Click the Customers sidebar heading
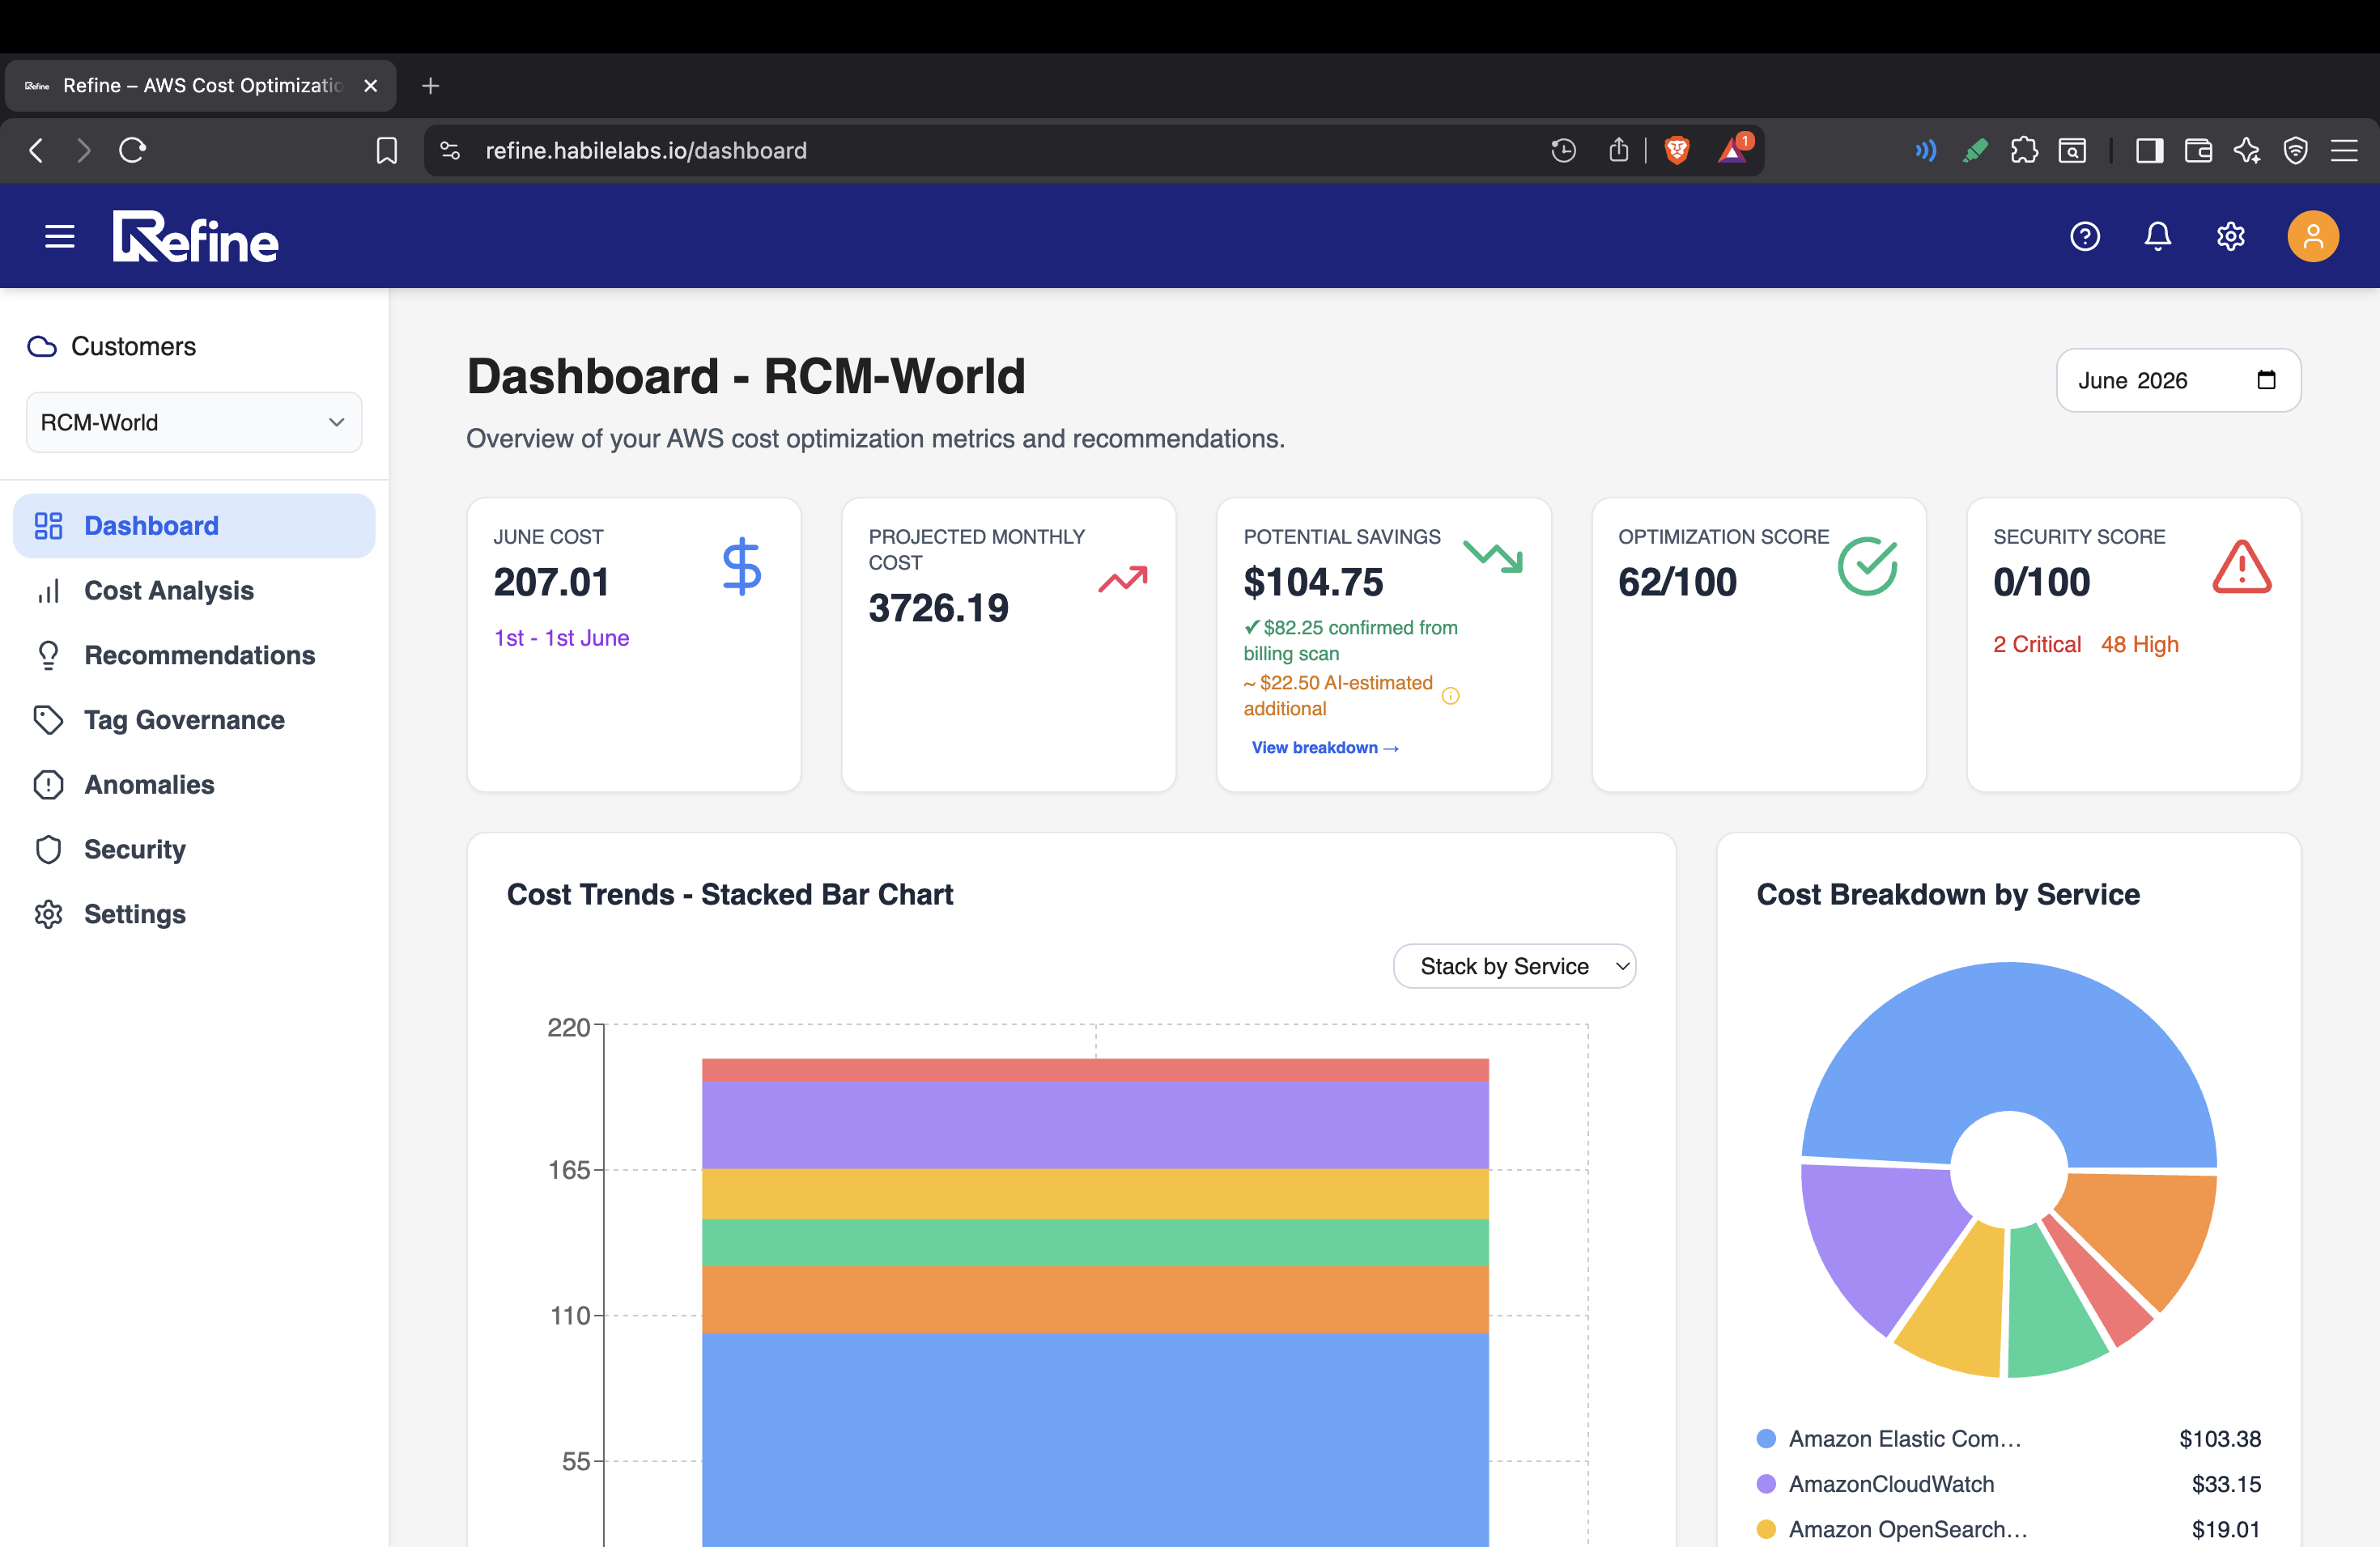This screenshot has width=2380, height=1547. pos(133,345)
